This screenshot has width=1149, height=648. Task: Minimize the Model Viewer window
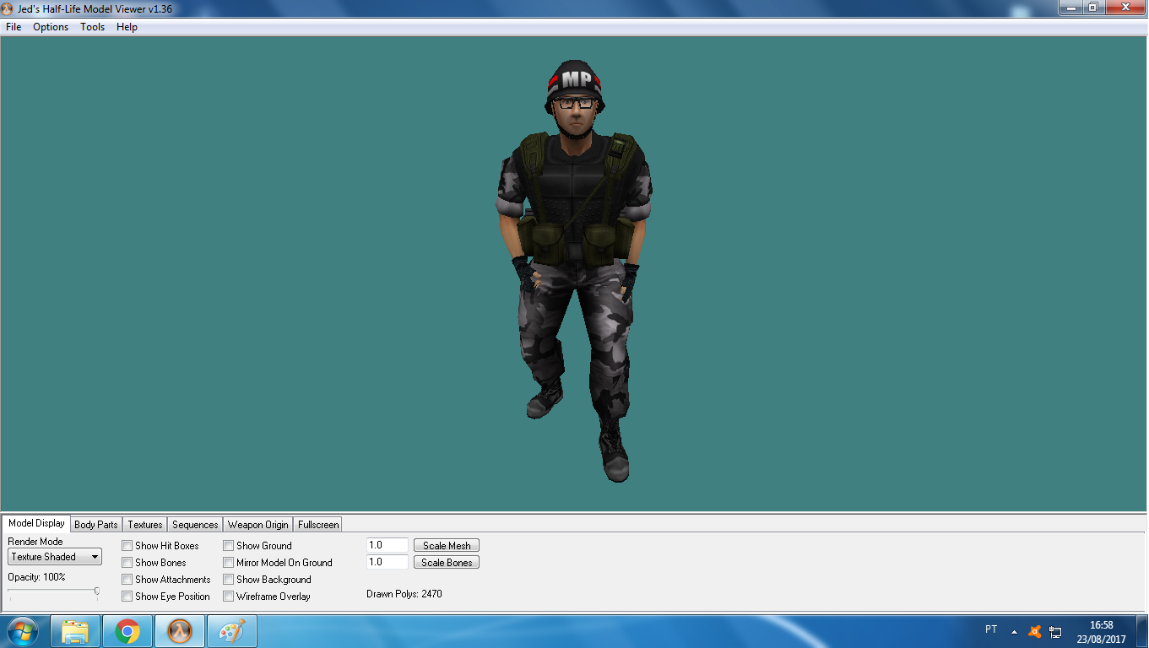point(1070,7)
